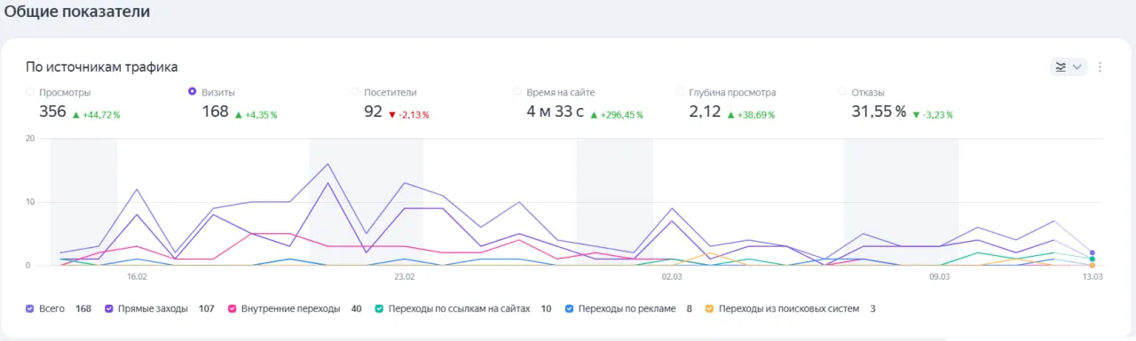Click the 31,55 % bounce value
Screen dimensions: 1136x341
879,112
